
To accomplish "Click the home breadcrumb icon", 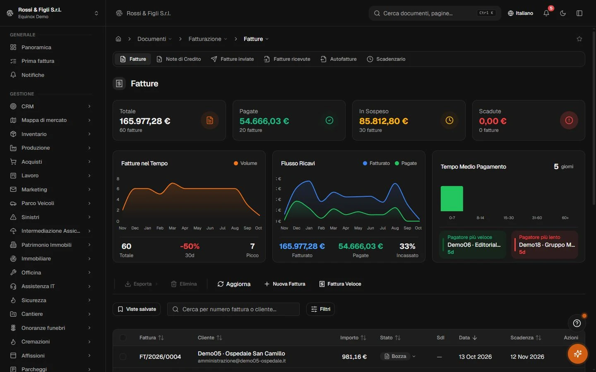I will pos(118,39).
